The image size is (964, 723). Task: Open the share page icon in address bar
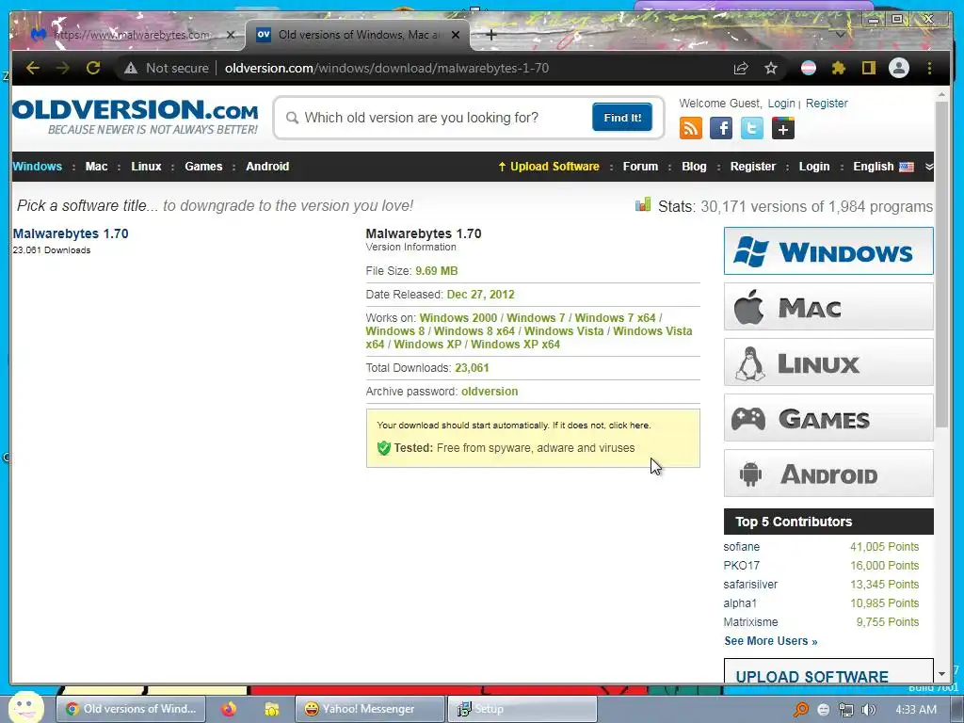pyautogui.click(x=741, y=68)
